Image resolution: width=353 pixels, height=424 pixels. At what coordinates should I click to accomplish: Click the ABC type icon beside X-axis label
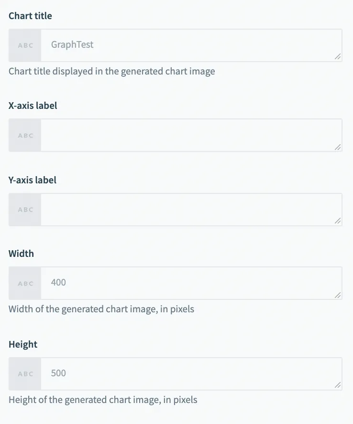pyautogui.click(x=25, y=135)
